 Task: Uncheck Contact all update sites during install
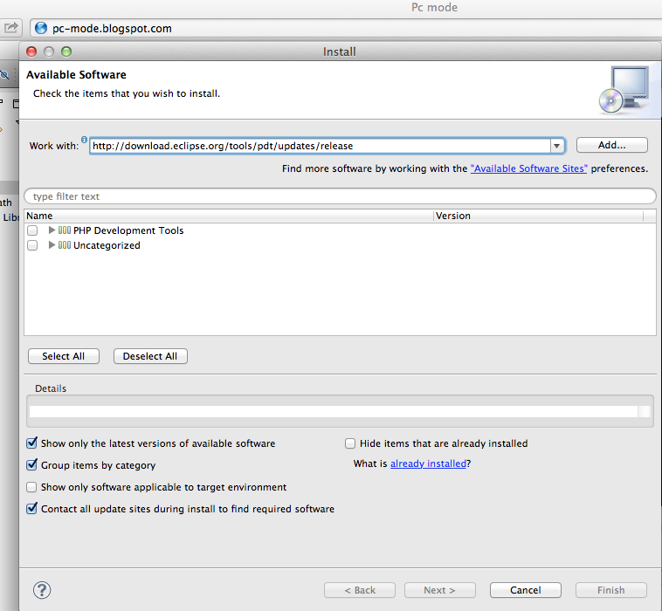[x=31, y=509]
